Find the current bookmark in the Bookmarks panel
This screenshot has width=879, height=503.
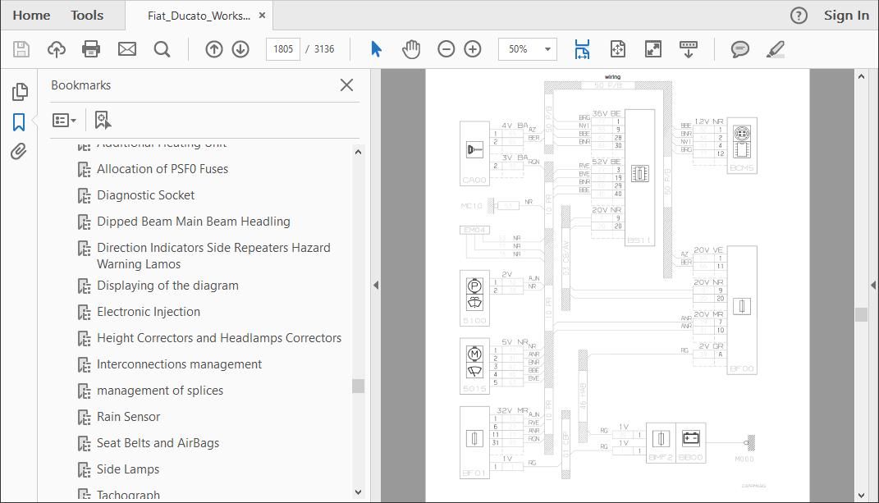click(103, 120)
